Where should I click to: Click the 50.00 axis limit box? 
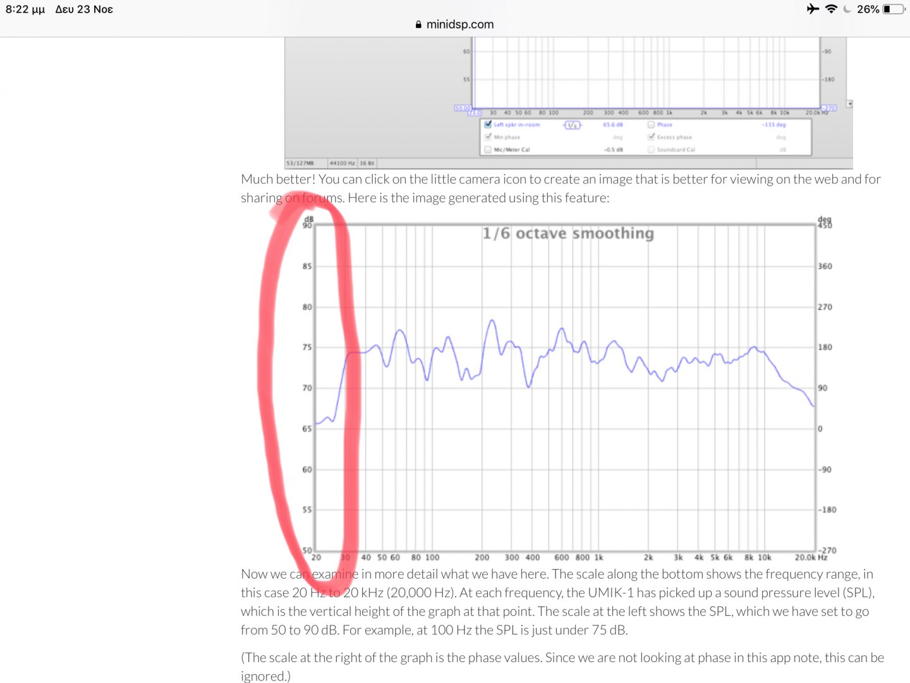(461, 108)
